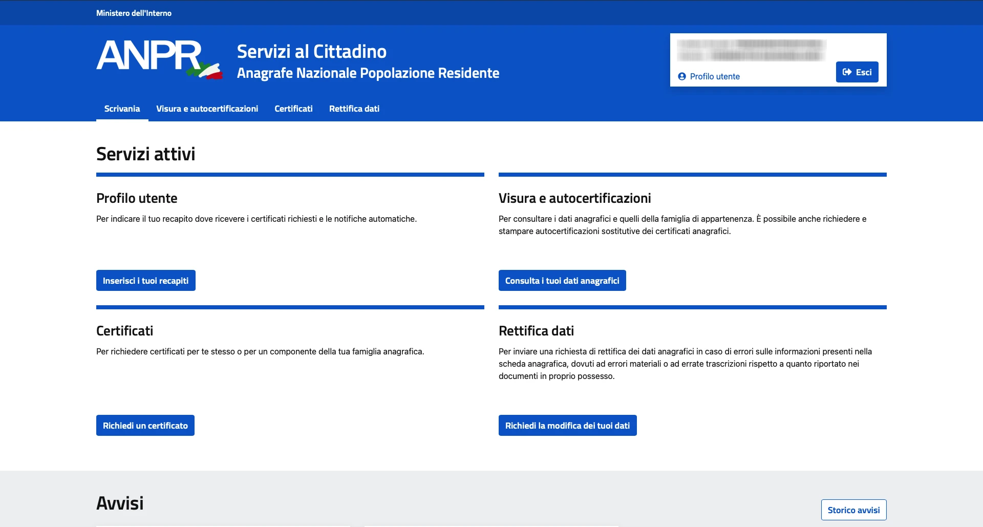This screenshot has height=527, width=983.
Task: Click the Avvisi section heading
Action: (x=120, y=503)
